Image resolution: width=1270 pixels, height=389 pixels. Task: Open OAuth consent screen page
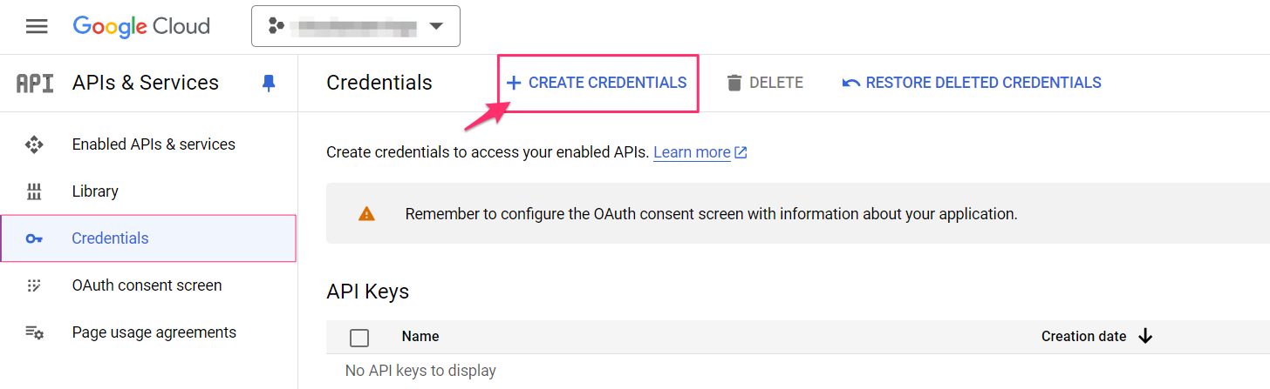pos(147,285)
